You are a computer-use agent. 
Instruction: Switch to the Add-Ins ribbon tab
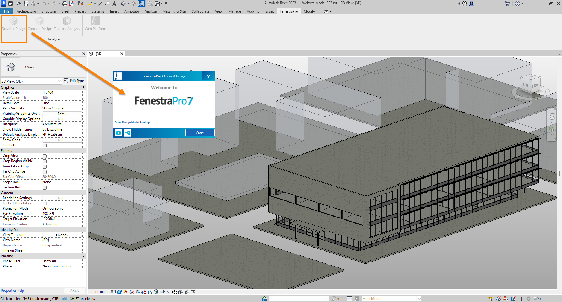(x=253, y=11)
